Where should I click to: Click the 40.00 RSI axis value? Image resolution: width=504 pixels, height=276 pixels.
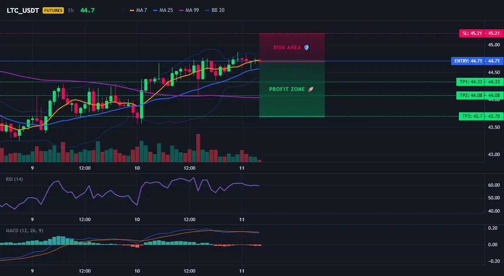point(494,211)
